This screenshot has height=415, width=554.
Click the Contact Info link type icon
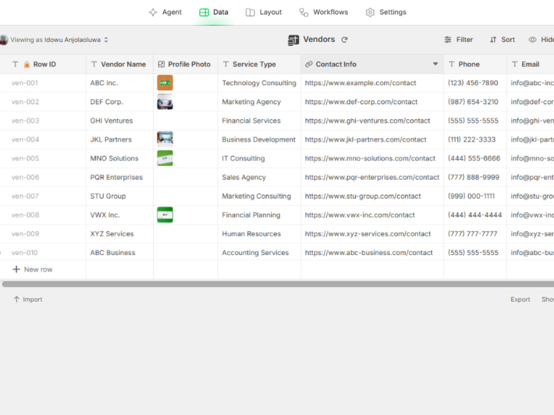point(309,64)
